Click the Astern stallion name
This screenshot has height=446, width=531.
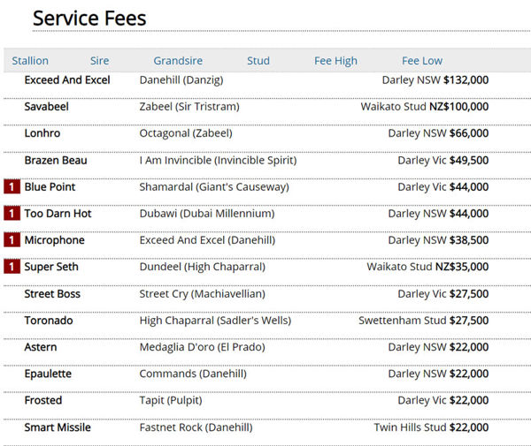pyautogui.click(x=41, y=347)
